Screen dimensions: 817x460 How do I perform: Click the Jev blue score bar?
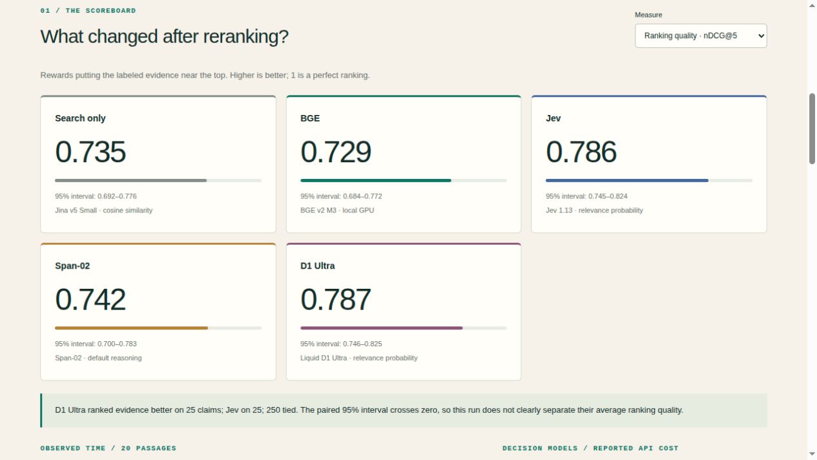click(649, 180)
